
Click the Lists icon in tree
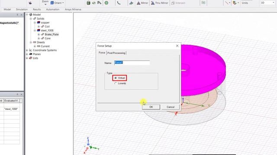(31, 58)
